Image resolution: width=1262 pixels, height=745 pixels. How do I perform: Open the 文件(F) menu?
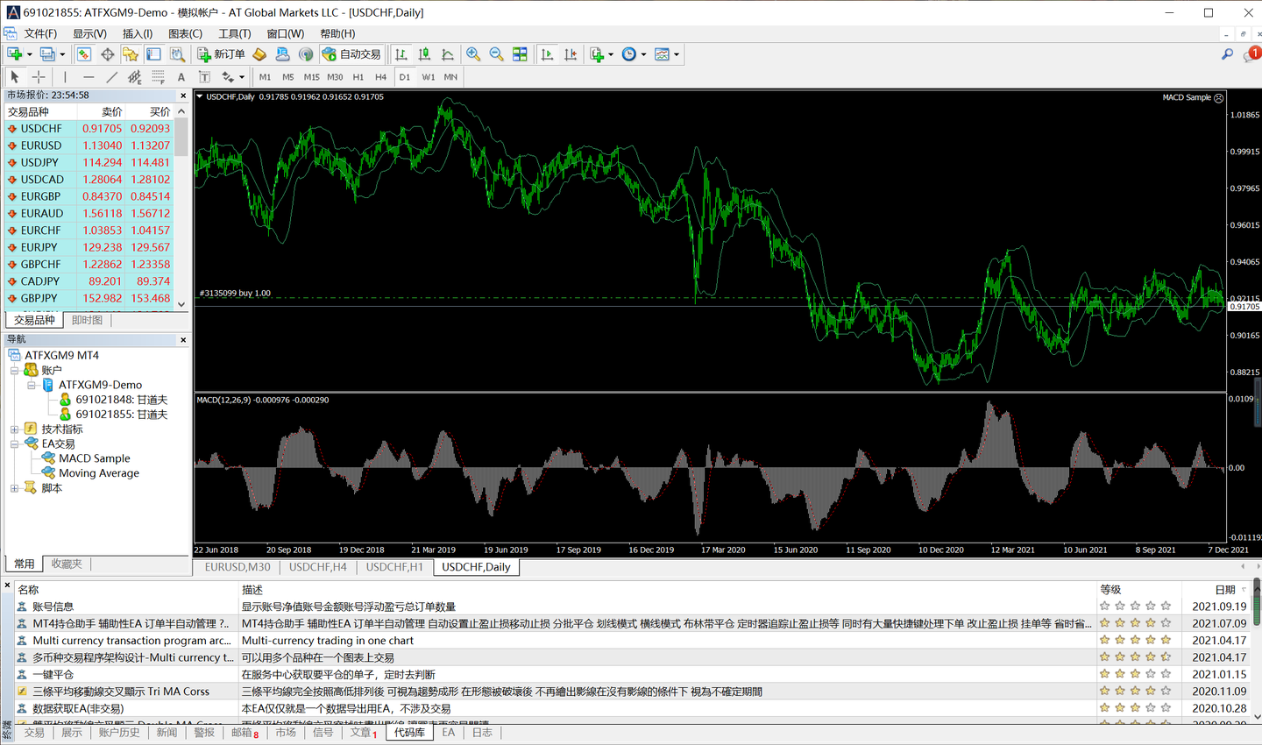point(40,33)
